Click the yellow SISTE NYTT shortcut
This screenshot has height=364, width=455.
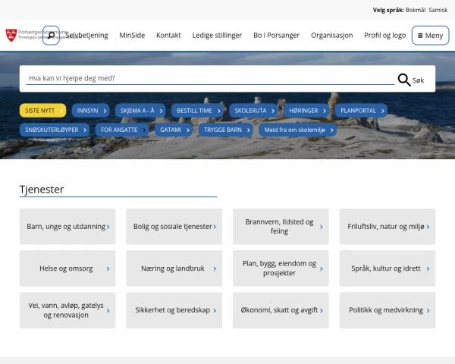click(43, 111)
